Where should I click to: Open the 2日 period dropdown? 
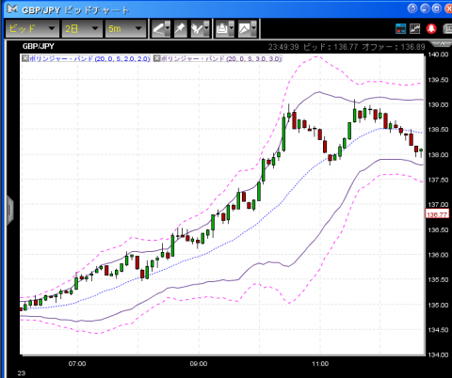(x=82, y=29)
